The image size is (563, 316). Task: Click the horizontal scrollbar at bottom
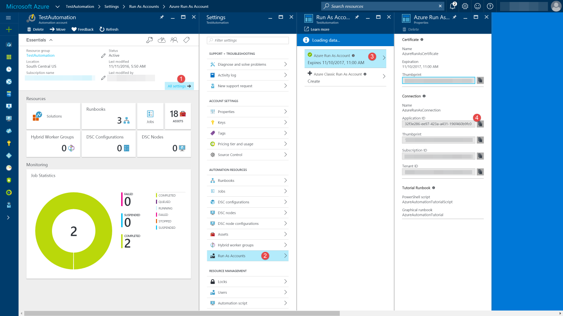(182, 313)
